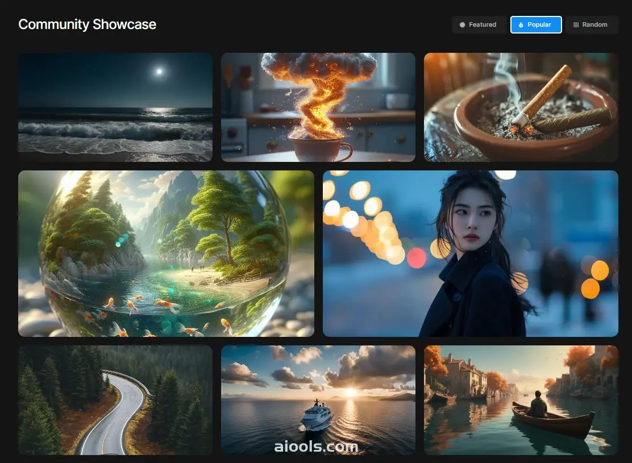Open the fiery explosion coffee cup thumbnail

(318, 107)
